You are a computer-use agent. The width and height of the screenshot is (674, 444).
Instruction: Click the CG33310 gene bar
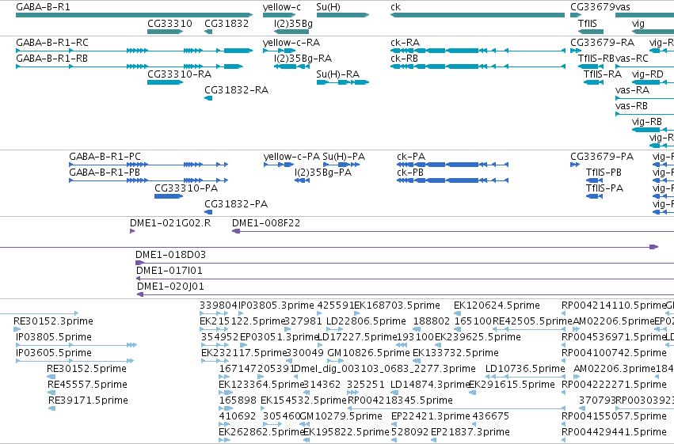(165, 32)
